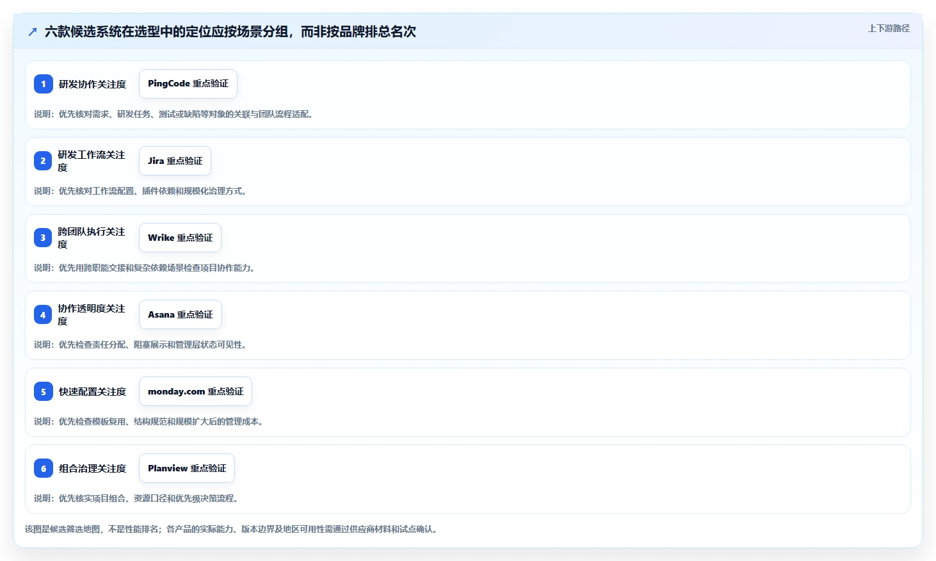The image size is (936, 561).
Task: Select the number 4 badge
Action: pyautogui.click(x=43, y=314)
